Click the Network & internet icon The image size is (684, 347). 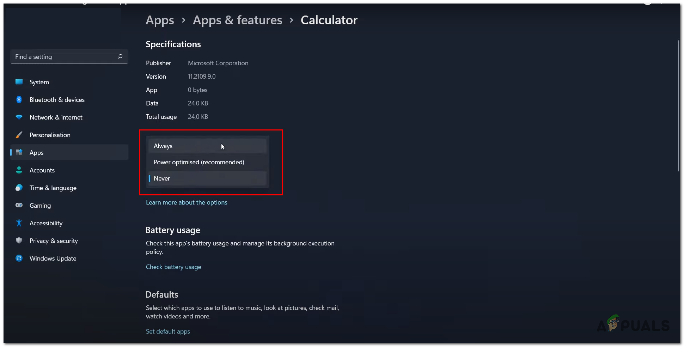[x=19, y=117]
